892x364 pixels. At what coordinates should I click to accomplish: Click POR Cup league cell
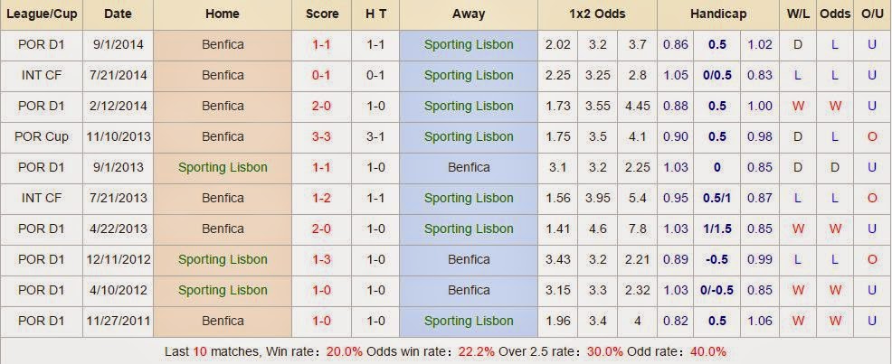click(x=42, y=137)
